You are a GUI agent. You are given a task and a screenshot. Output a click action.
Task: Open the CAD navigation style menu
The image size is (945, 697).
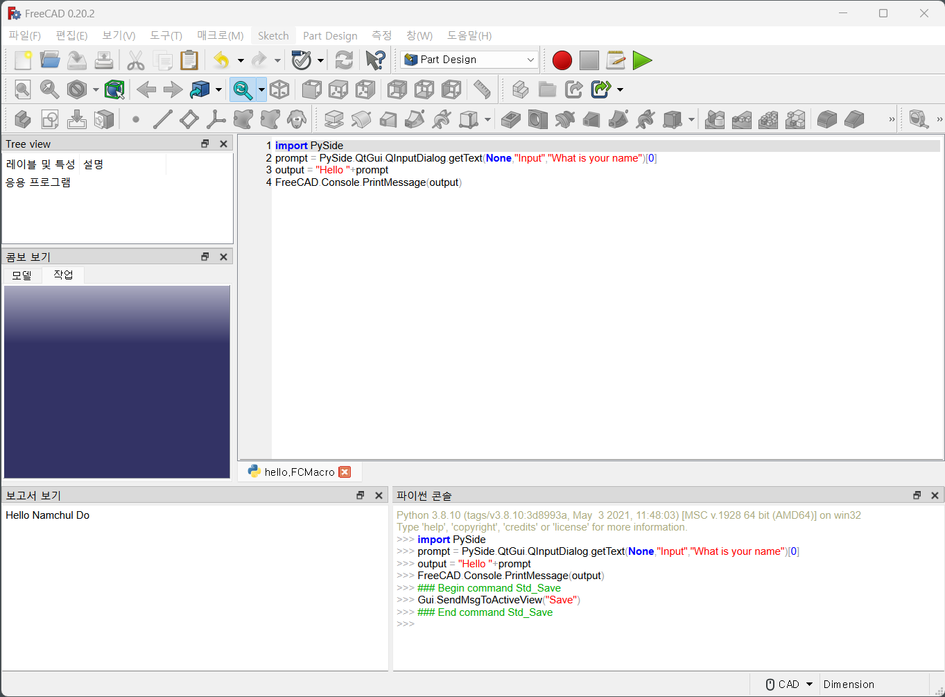(x=789, y=684)
